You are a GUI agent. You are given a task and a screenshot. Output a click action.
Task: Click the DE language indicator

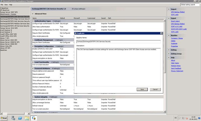[175, 118]
